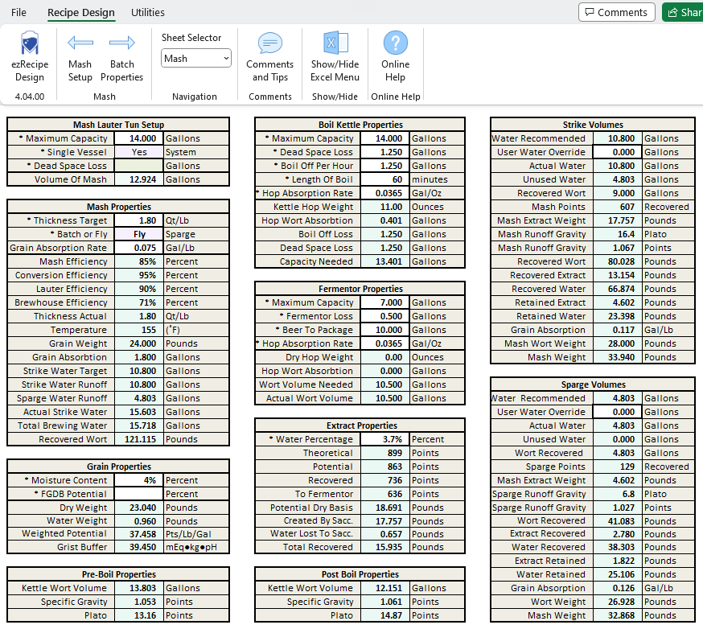Screen dimensions: 703x629
Task: Select Extract Water Percentage 3.7% input
Action: [385, 439]
